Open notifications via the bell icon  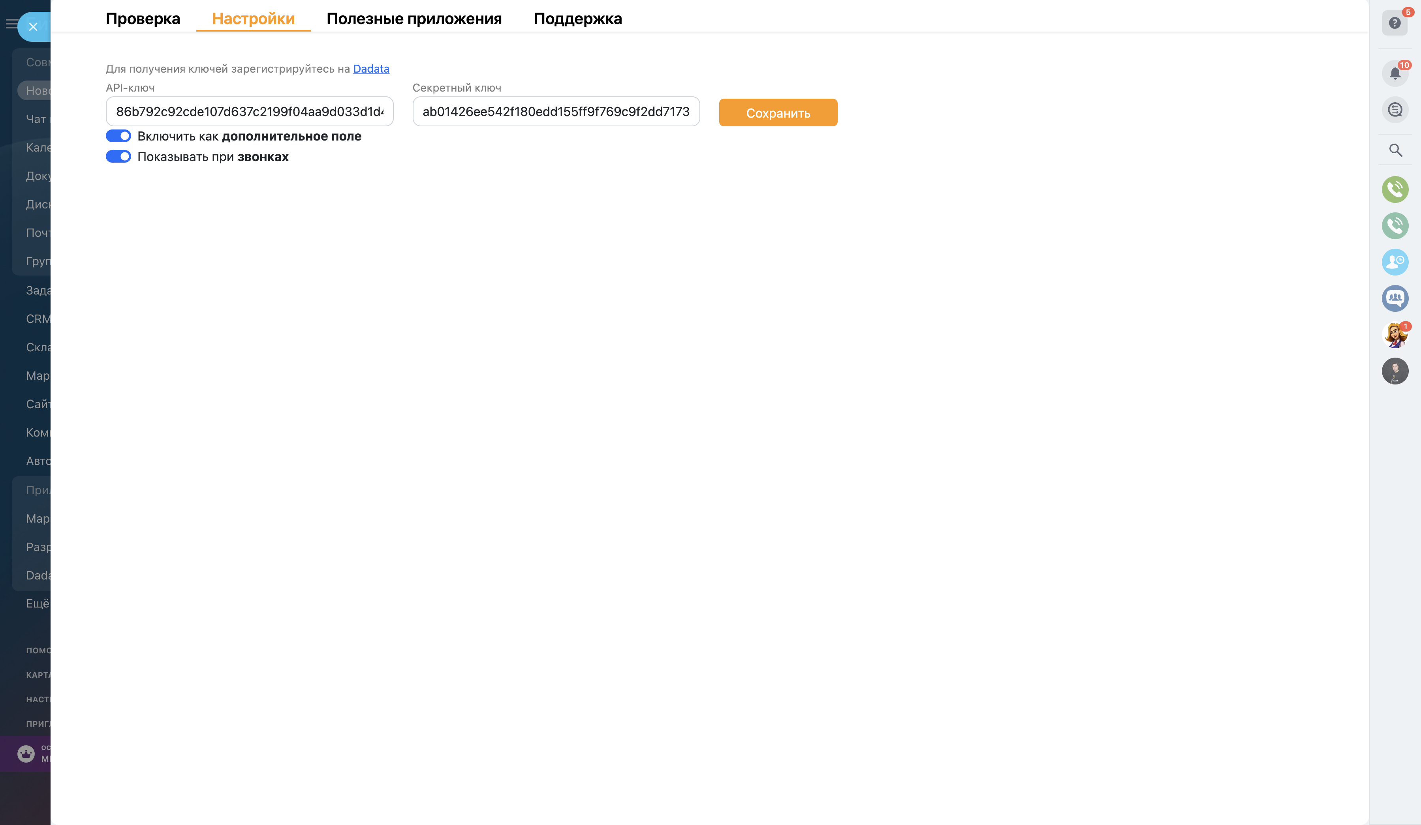(1395, 73)
